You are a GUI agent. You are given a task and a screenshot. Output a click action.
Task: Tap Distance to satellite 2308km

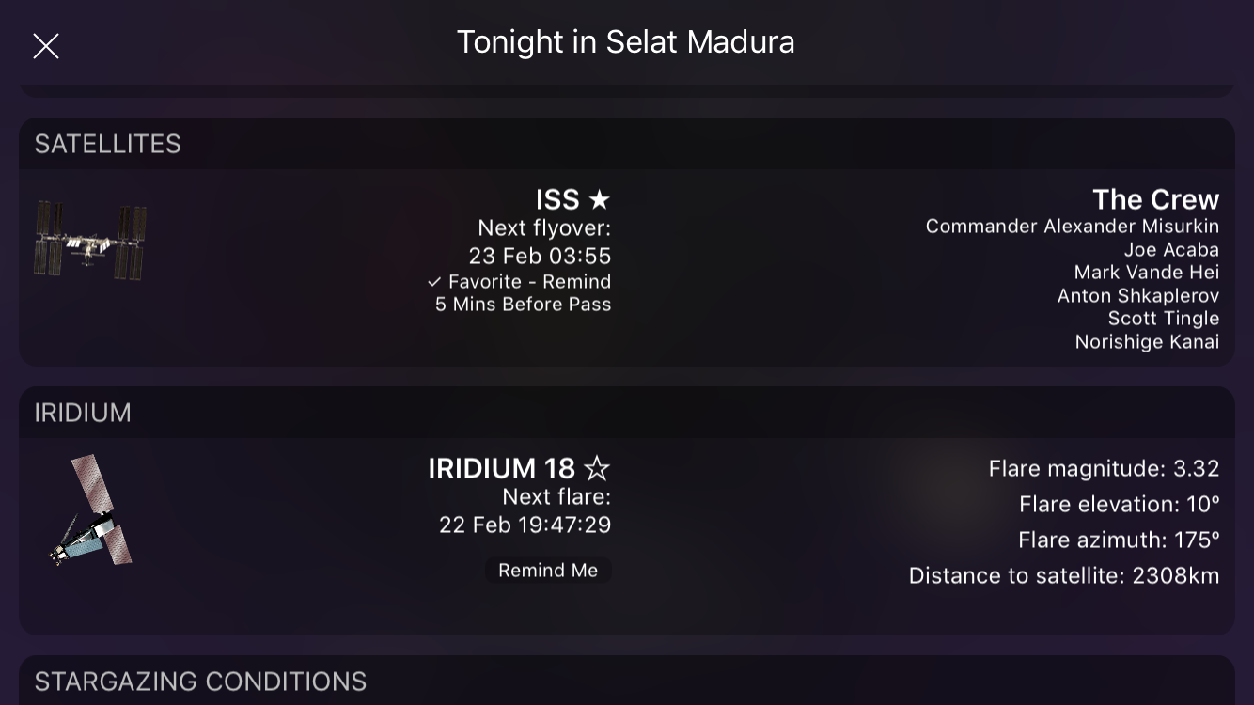pos(1063,575)
